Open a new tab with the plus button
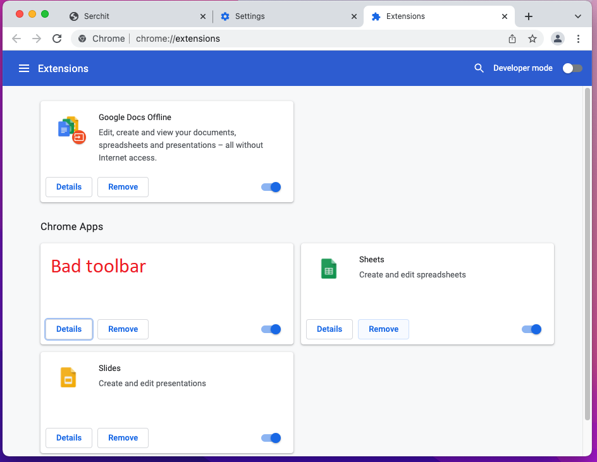This screenshot has height=462, width=597. (x=529, y=16)
